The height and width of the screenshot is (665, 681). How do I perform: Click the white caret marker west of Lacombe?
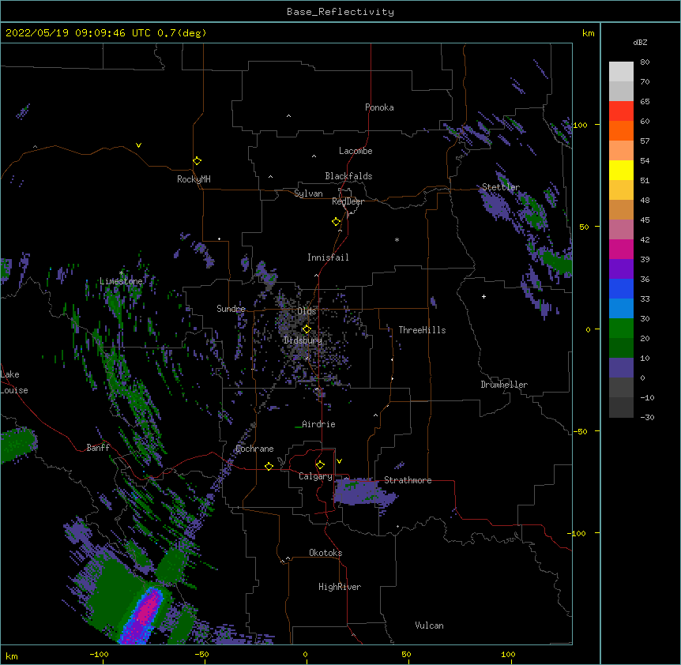click(x=314, y=156)
